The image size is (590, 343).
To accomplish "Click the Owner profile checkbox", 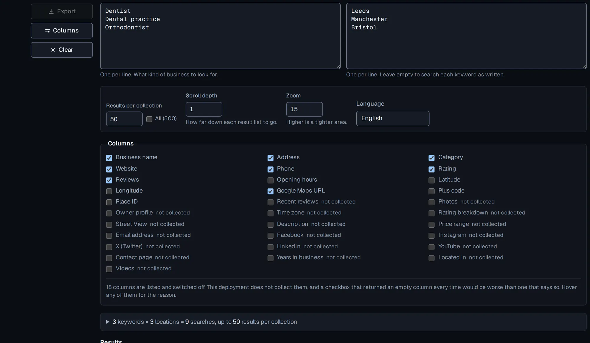I will [109, 213].
